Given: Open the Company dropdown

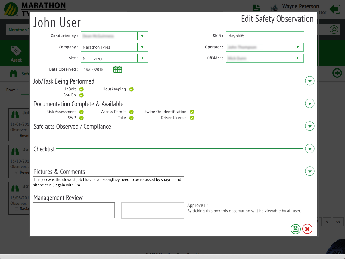Looking at the screenshot, I should pos(142,47).
